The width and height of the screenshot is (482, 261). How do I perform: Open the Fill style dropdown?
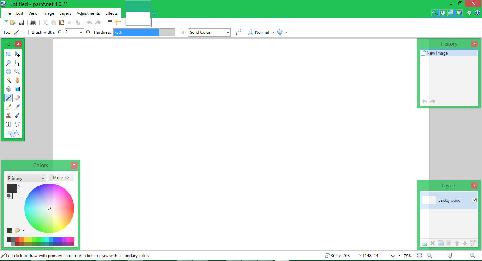point(209,32)
